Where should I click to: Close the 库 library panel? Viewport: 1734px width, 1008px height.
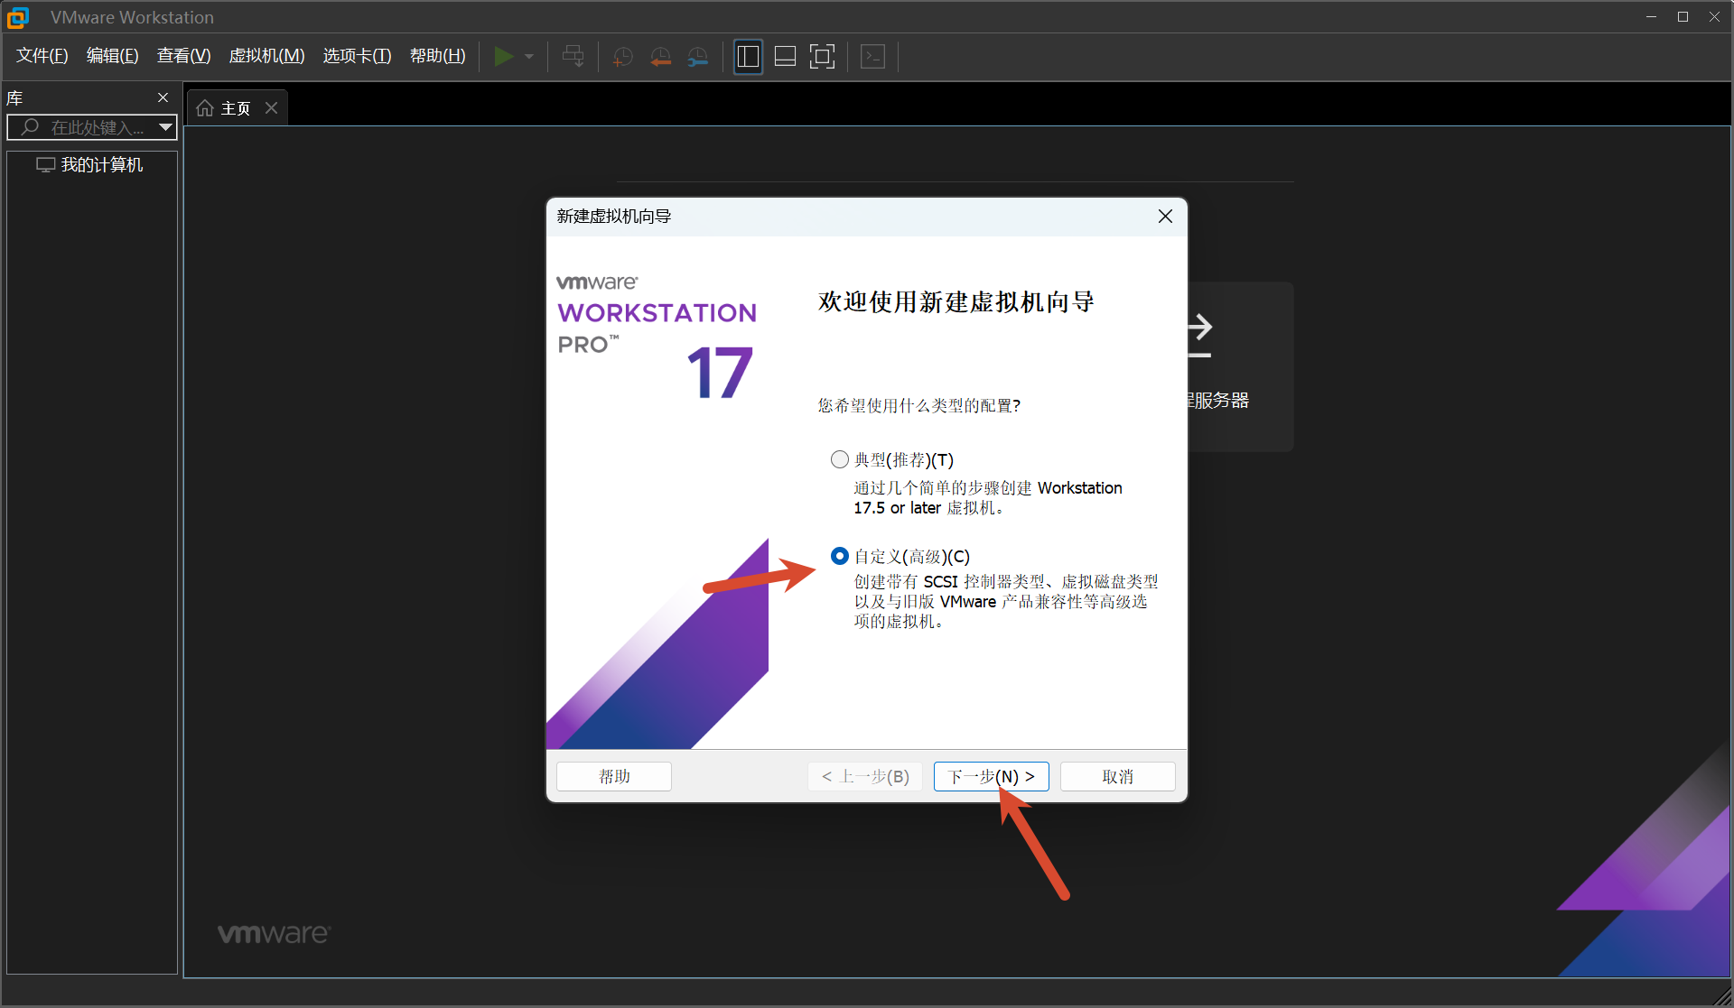click(x=163, y=97)
